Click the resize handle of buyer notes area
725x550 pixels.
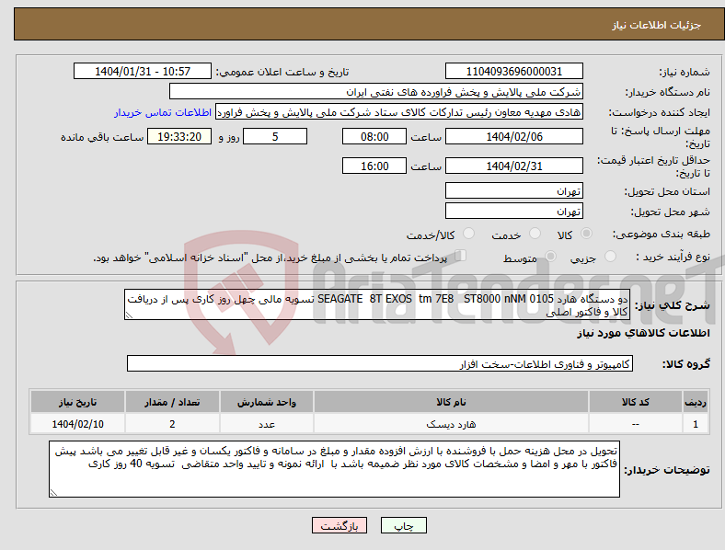53,493
